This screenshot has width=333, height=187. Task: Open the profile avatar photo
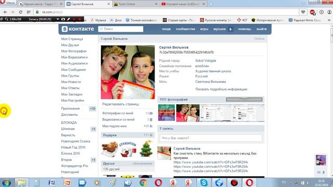[x=128, y=72]
